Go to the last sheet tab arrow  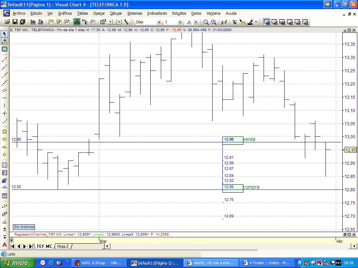(31, 246)
